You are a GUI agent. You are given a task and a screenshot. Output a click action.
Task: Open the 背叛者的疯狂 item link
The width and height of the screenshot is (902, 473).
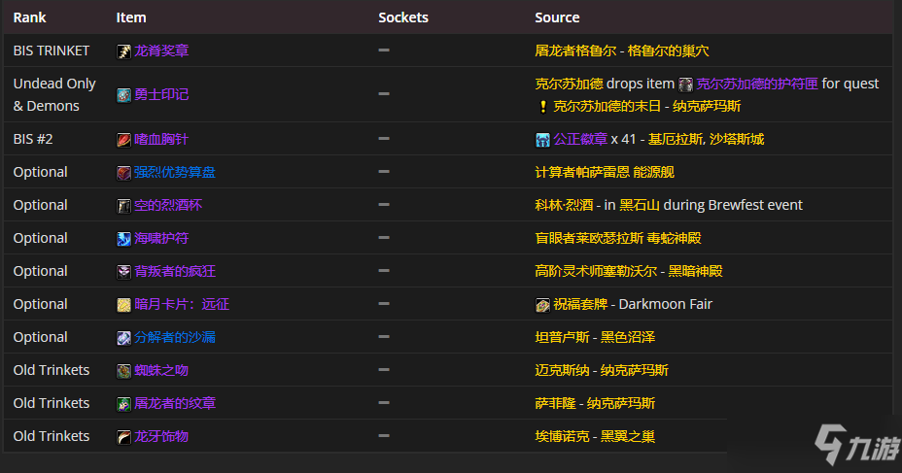coord(175,271)
